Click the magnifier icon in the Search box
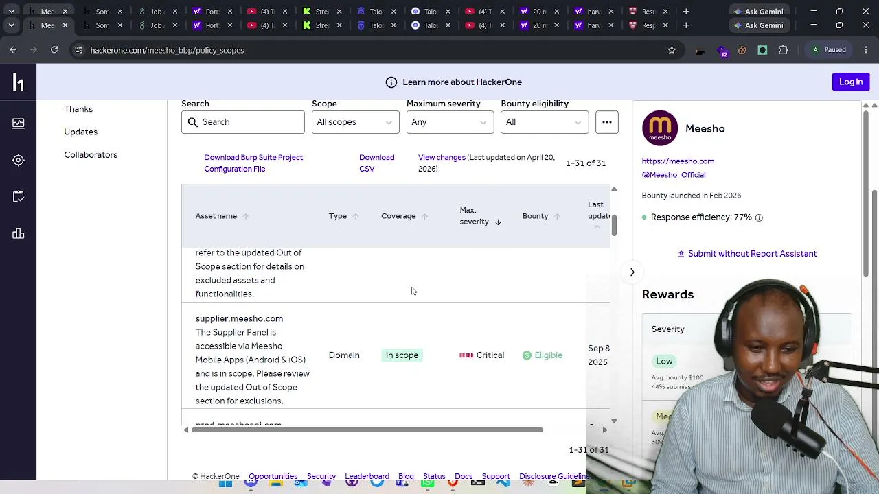The width and height of the screenshot is (879, 494). click(x=192, y=122)
